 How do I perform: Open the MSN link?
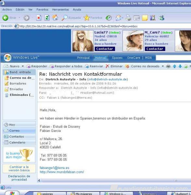(148, 58)
